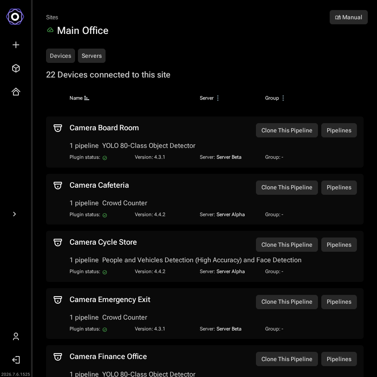This screenshot has width=377, height=377.
Task: Click Server Beta on Camera Emergency Exit
Action: point(229,329)
